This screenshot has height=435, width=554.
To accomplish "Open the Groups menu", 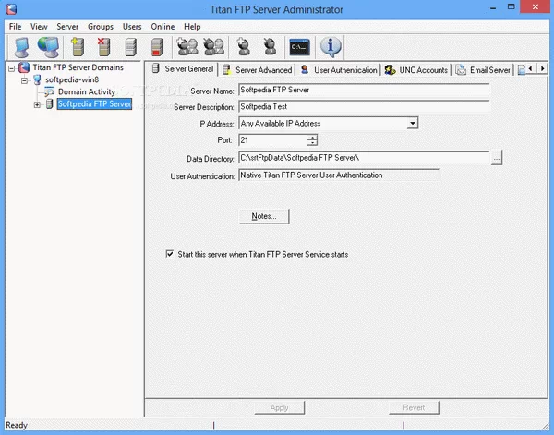I will (101, 27).
